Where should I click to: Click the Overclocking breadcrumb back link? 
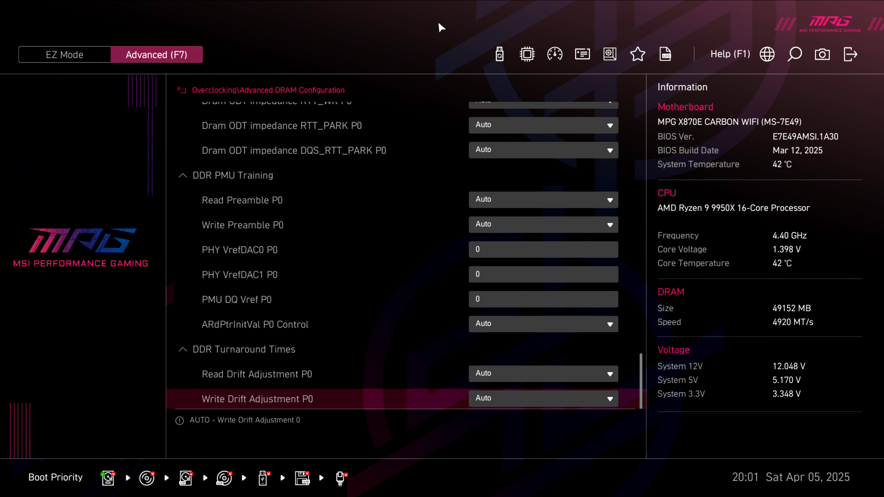tap(214, 90)
